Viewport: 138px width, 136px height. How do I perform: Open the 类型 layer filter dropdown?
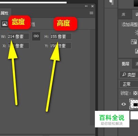[129, 75]
